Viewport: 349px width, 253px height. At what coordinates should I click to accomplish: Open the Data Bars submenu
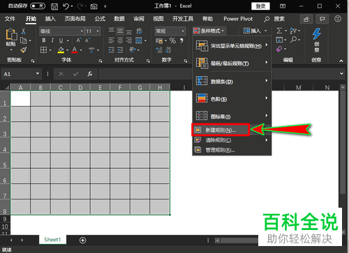(x=232, y=82)
